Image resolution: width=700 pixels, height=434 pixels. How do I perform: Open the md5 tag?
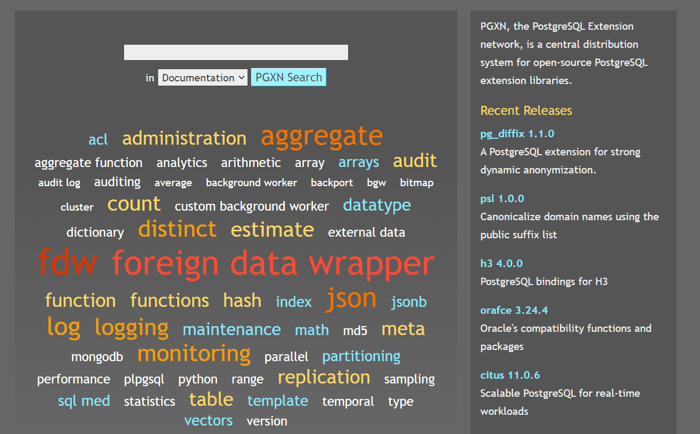point(355,331)
